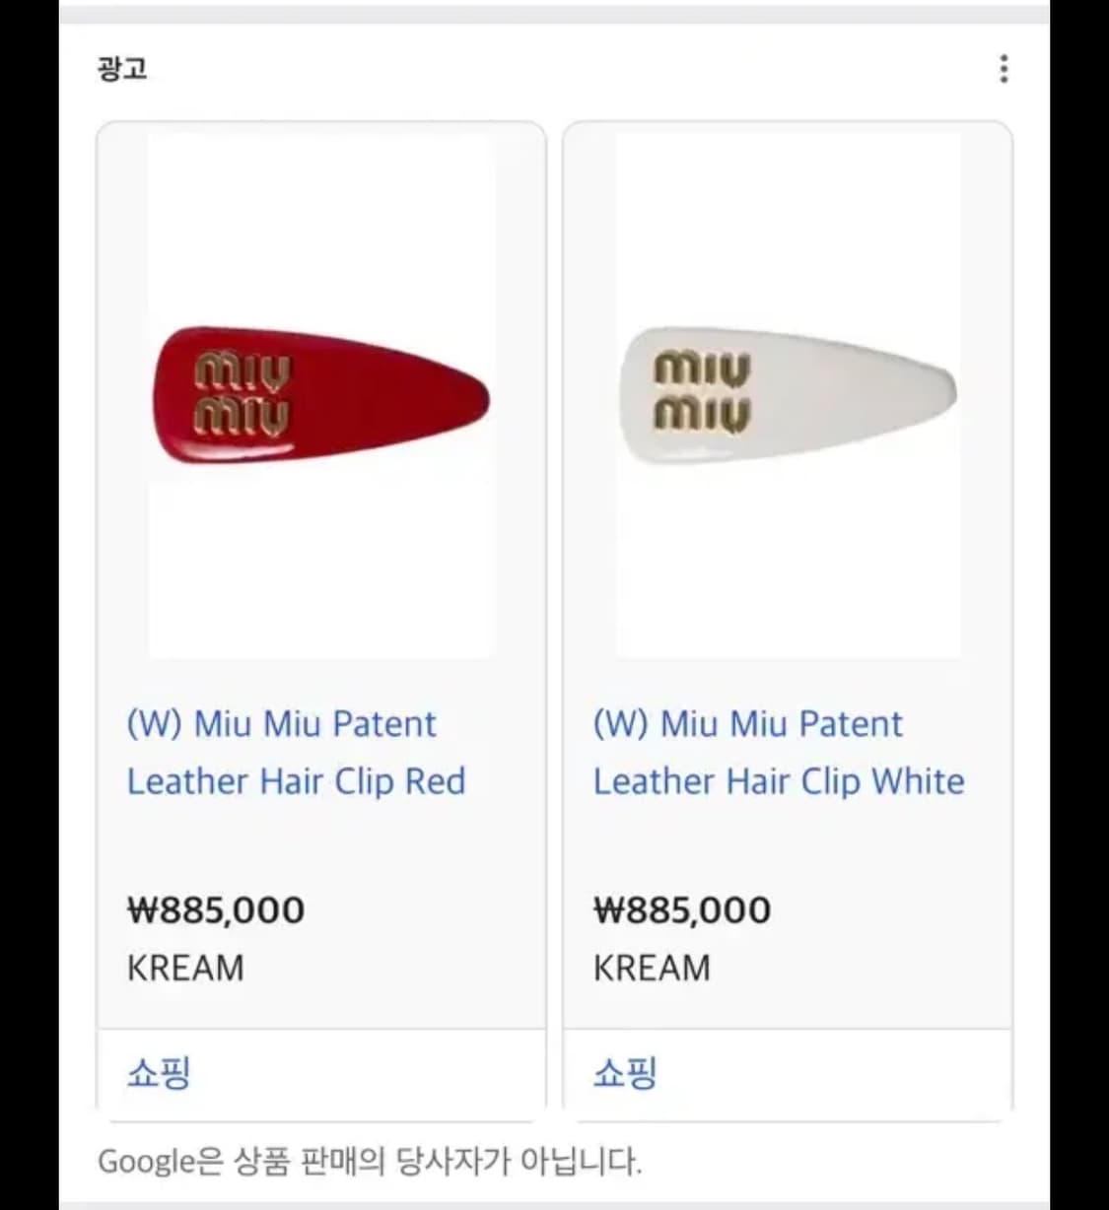This screenshot has height=1210, width=1109.
Task: Open '(W) Miu Miu Patent' line in red card
Action: click(281, 724)
